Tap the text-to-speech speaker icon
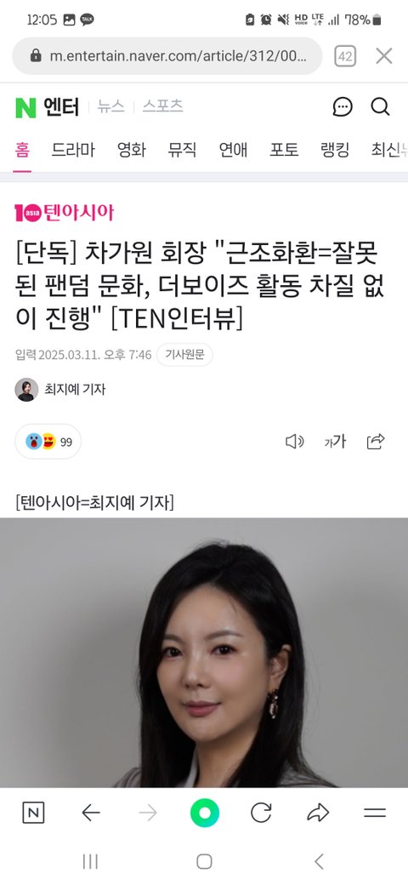Screen dimensions: 408x885 coord(295,442)
